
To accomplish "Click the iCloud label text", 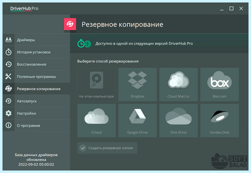I will [96, 132].
